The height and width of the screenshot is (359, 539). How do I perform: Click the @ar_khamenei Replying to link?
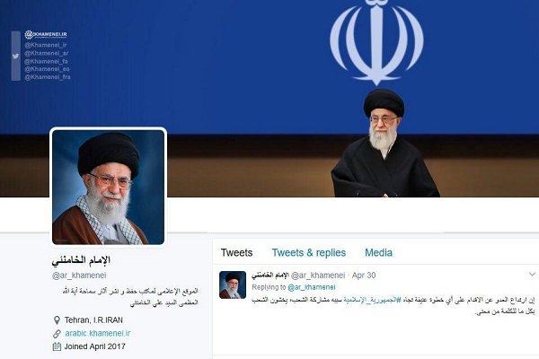(312, 287)
